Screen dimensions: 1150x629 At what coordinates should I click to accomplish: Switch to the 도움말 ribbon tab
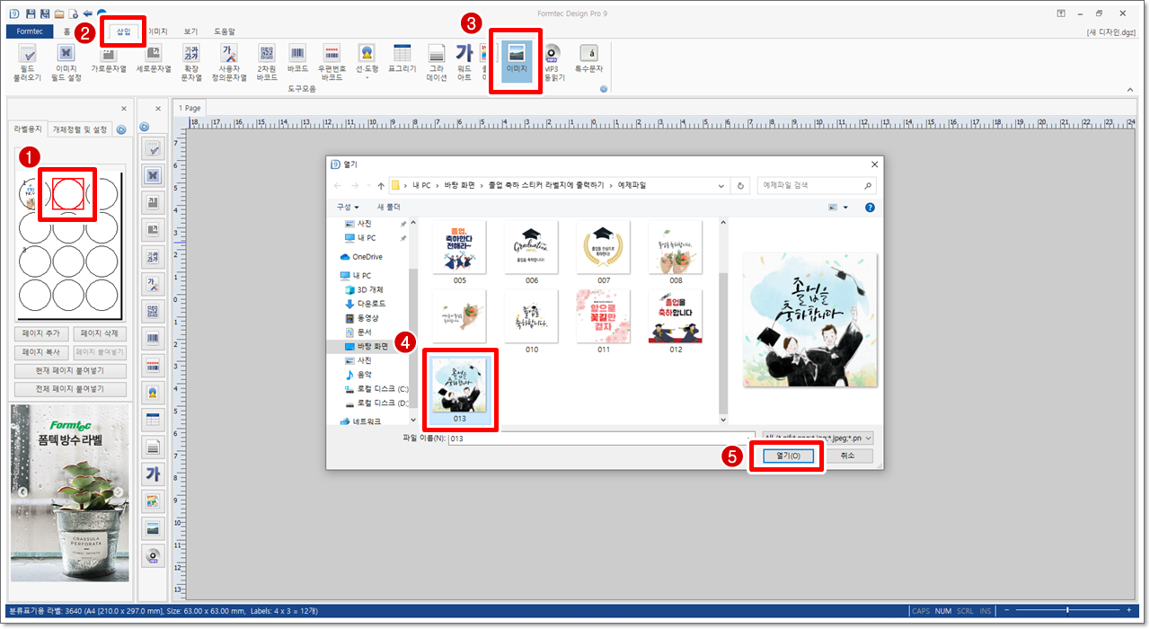[225, 31]
